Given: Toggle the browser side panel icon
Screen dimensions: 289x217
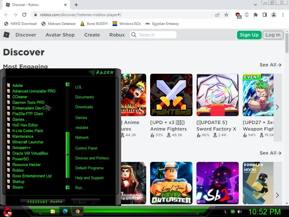Looking at the screenshot, I should 265,15.
